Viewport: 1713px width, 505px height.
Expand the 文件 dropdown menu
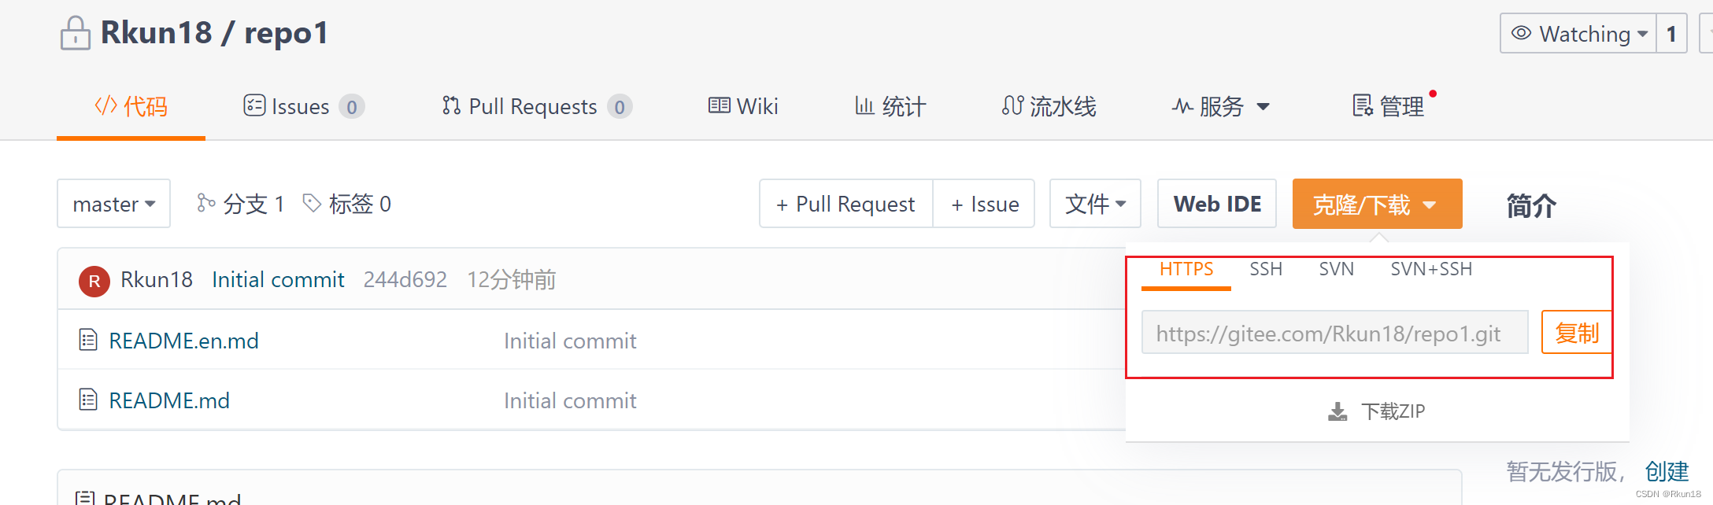pyautogui.click(x=1095, y=204)
